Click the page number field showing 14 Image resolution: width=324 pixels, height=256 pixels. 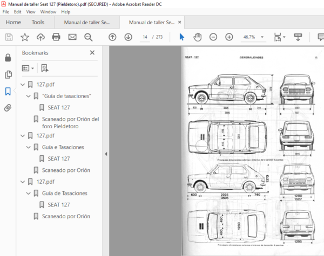[145, 37]
